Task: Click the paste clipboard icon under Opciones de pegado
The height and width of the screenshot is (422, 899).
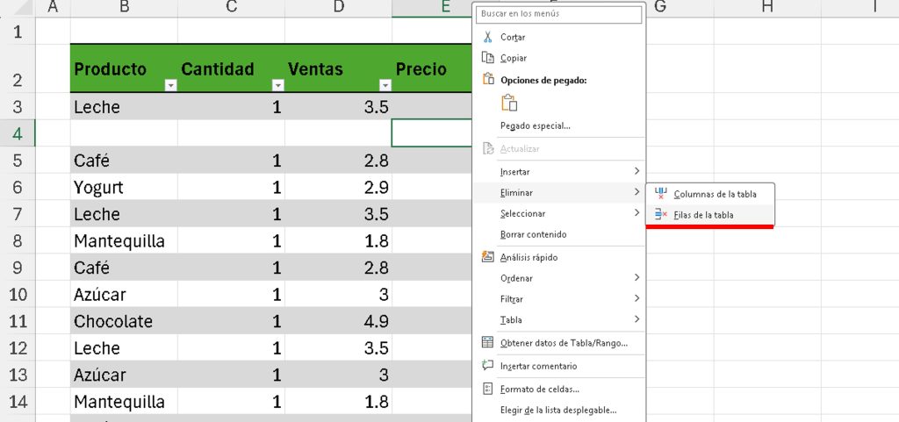Action: click(509, 103)
